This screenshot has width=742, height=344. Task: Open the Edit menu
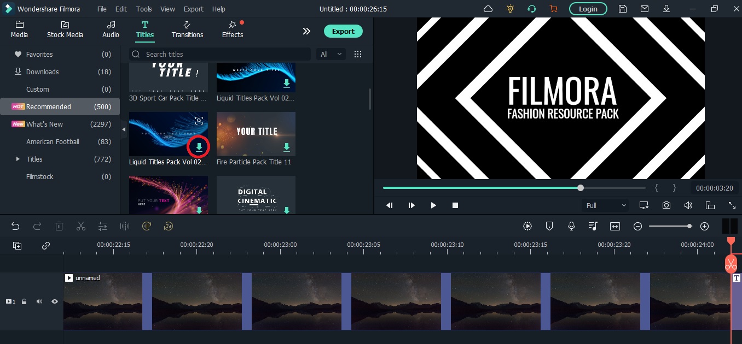tap(121, 9)
